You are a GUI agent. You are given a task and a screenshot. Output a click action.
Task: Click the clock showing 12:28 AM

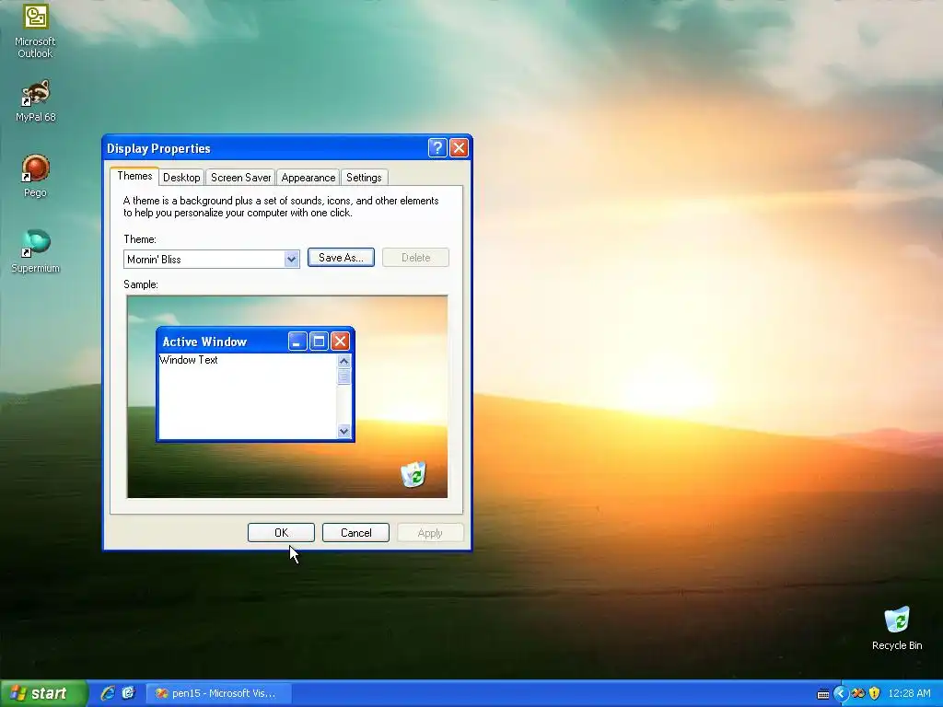pyautogui.click(x=909, y=693)
